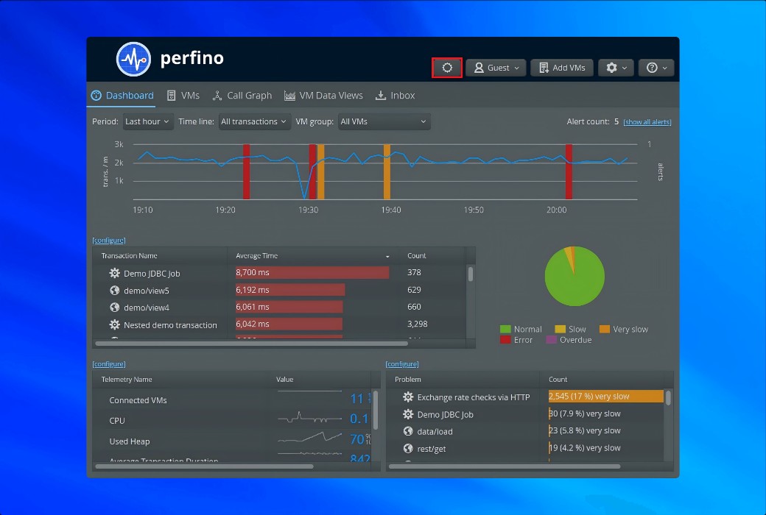Viewport: 766px width, 515px height.
Task: Open the help question mark dropdown
Action: [656, 68]
